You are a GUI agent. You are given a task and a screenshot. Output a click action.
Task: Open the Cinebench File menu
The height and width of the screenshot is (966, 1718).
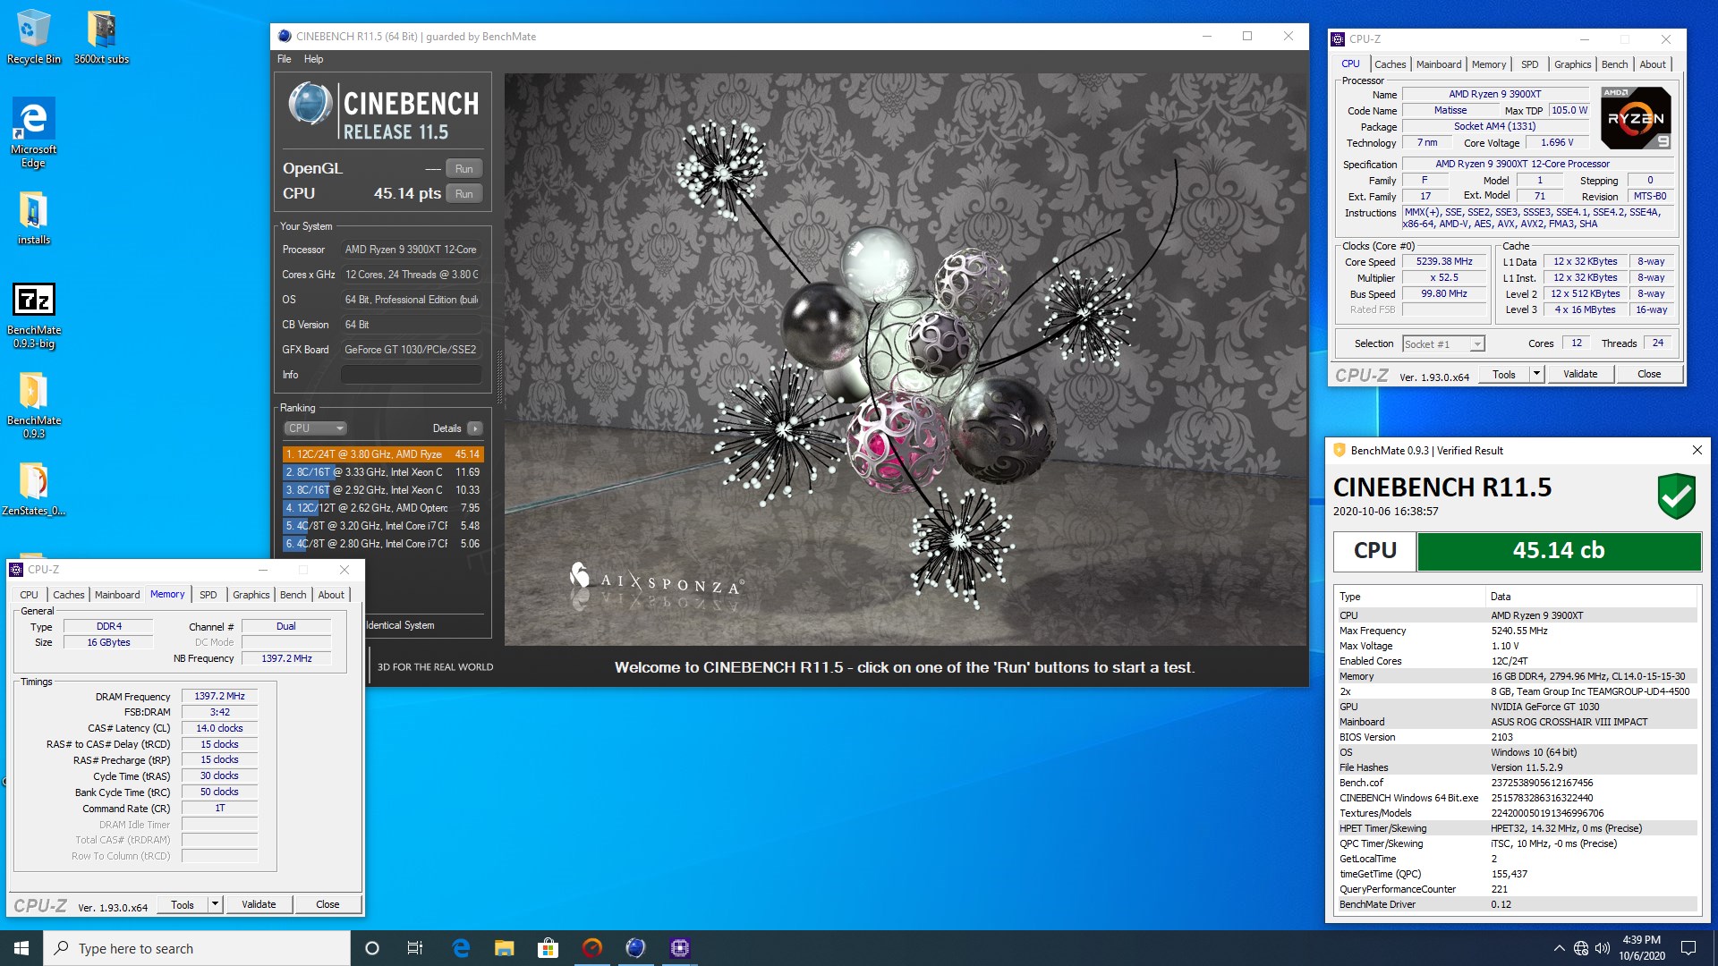[x=285, y=59]
